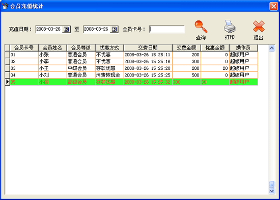This screenshot has width=280, height=200.
Task: Click discount amount 30 in highlighted row
Action: tap(215, 82)
